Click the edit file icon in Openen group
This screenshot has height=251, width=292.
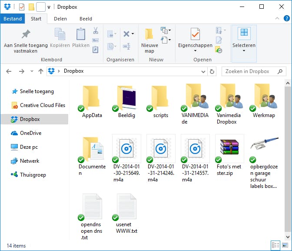tap(219, 40)
